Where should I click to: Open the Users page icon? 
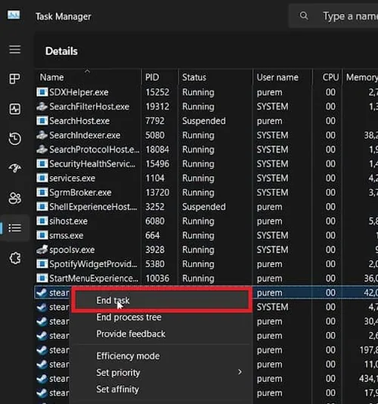(x=15, y=198)
